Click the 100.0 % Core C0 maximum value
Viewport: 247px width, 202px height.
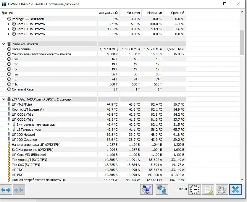coord(156,24)
